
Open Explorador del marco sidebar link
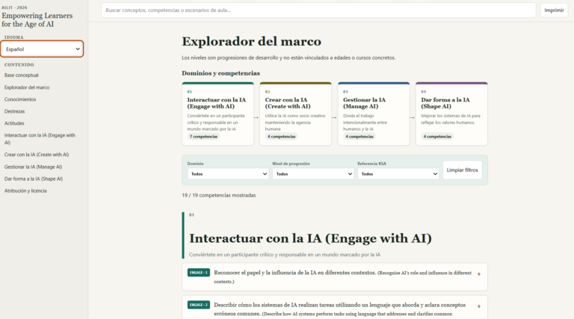pos(27,87)
